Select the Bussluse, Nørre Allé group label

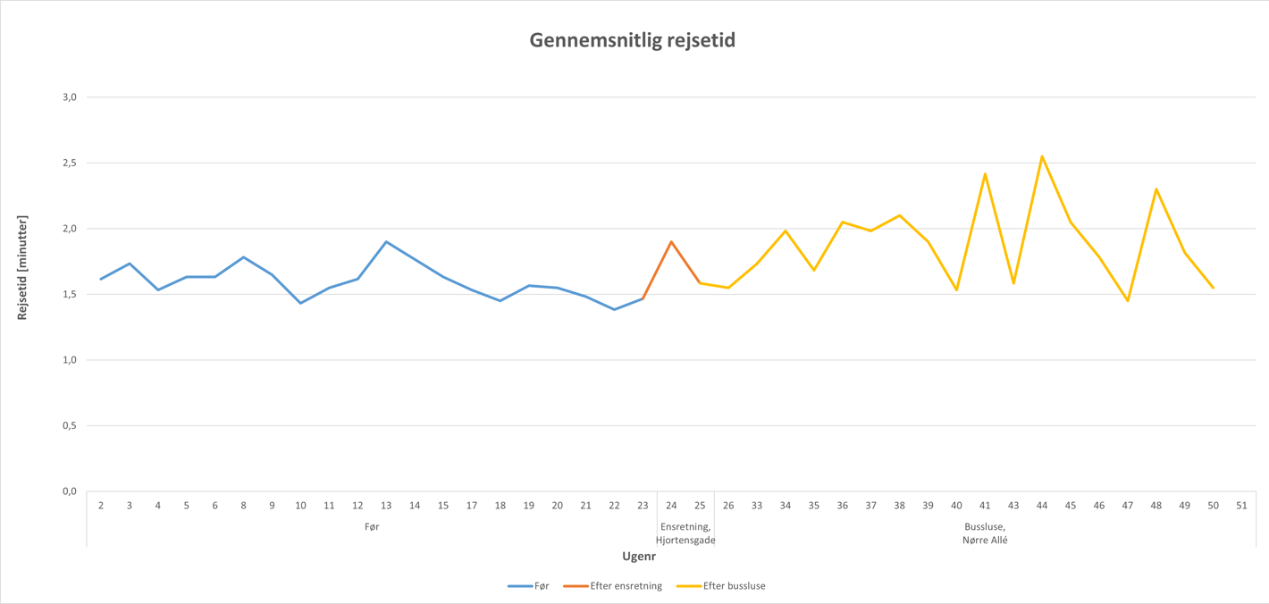(985, 533)
